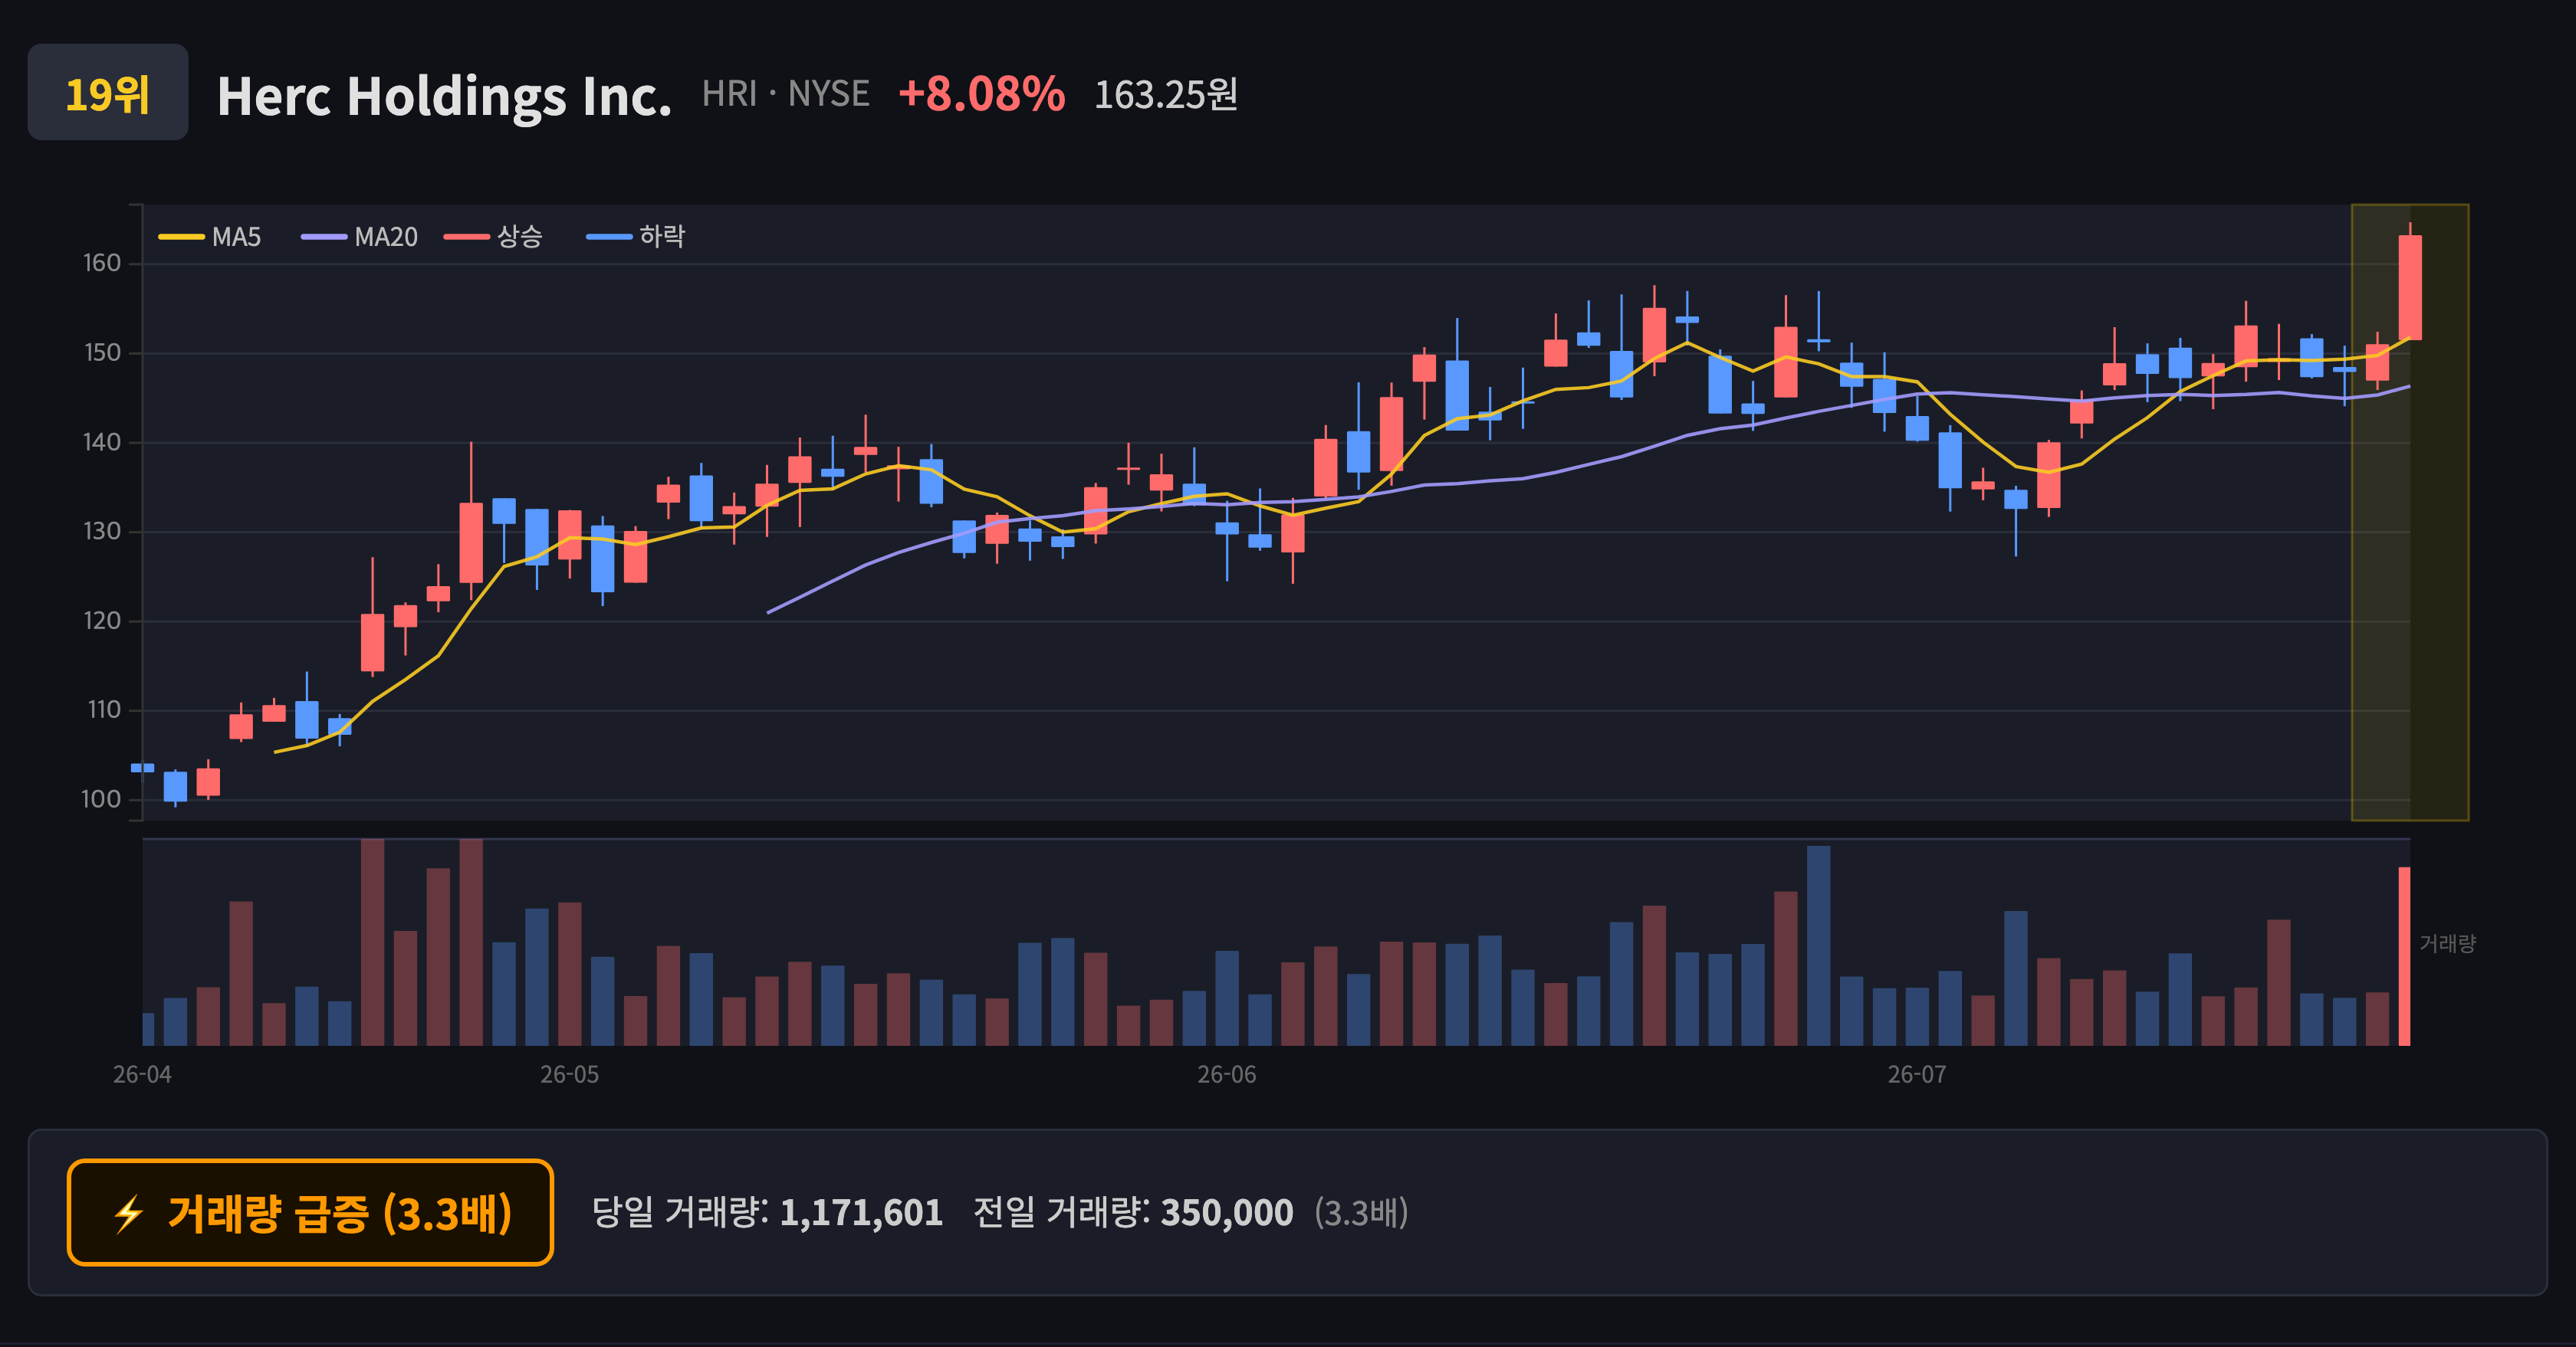The width and height of the screenshot is (2576, 1347).
Task: Click the 26-04 date axis label
Action: coord(142,1075)
